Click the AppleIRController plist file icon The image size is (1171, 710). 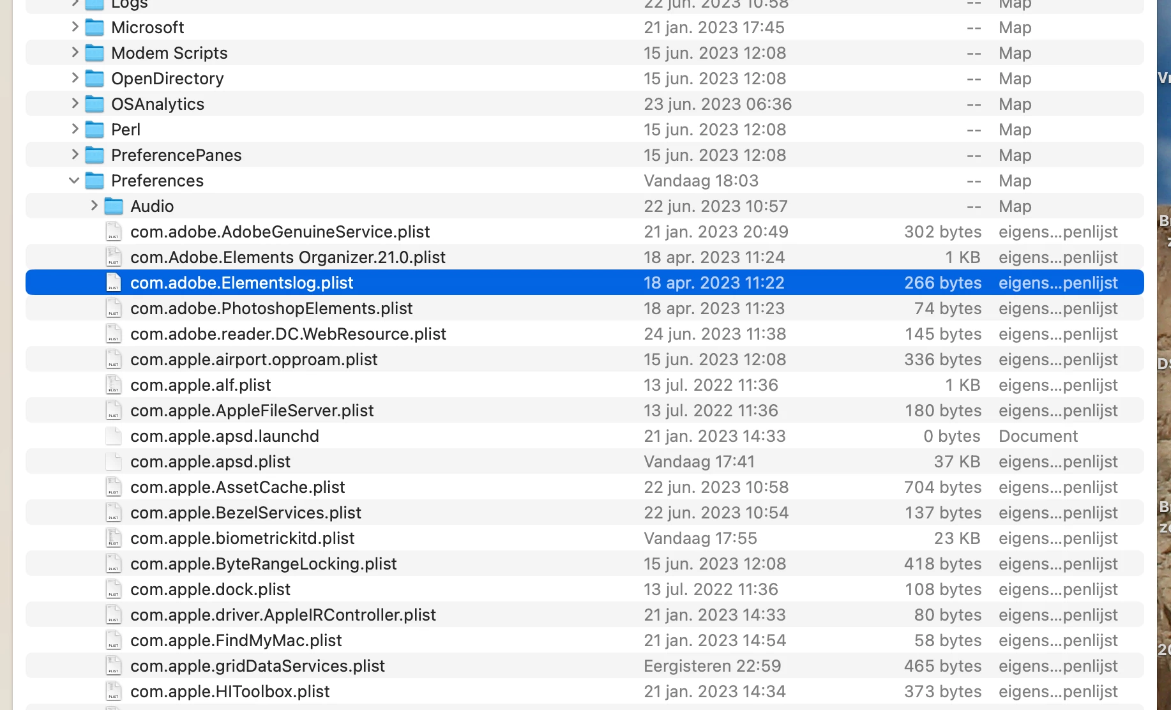[x=114, y=614]
